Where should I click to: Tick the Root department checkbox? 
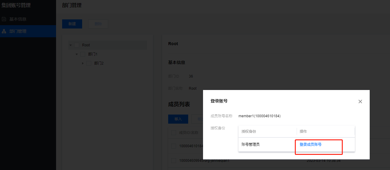[x=77, y=45]
